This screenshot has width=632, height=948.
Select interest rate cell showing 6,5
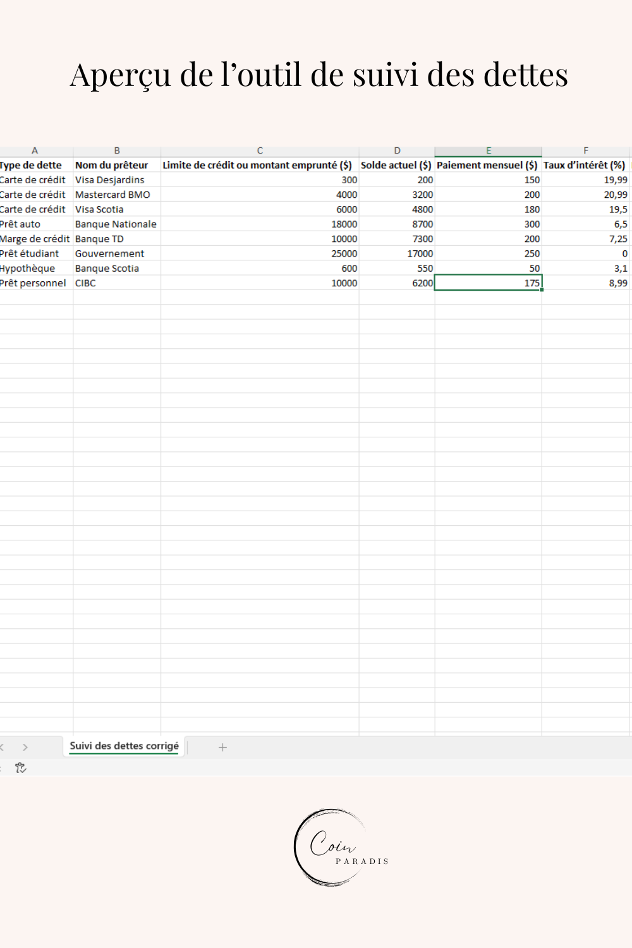(x=586, y=224)
